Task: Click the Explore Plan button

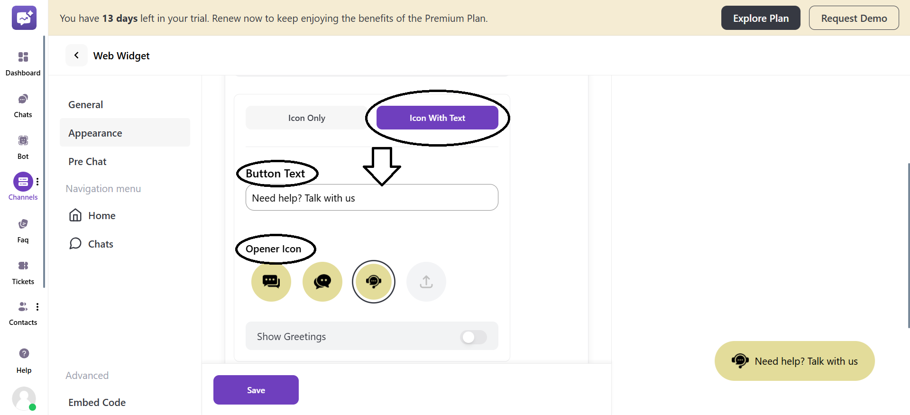Action: pyautogui.click(x=761, y=18)
